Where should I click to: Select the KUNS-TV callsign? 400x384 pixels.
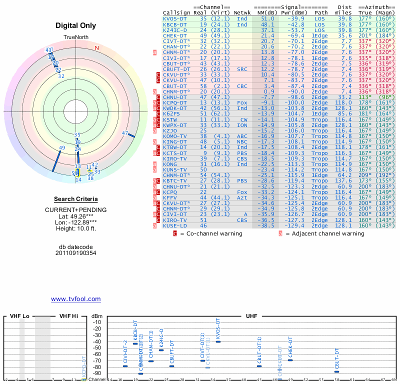pos(174,169)
